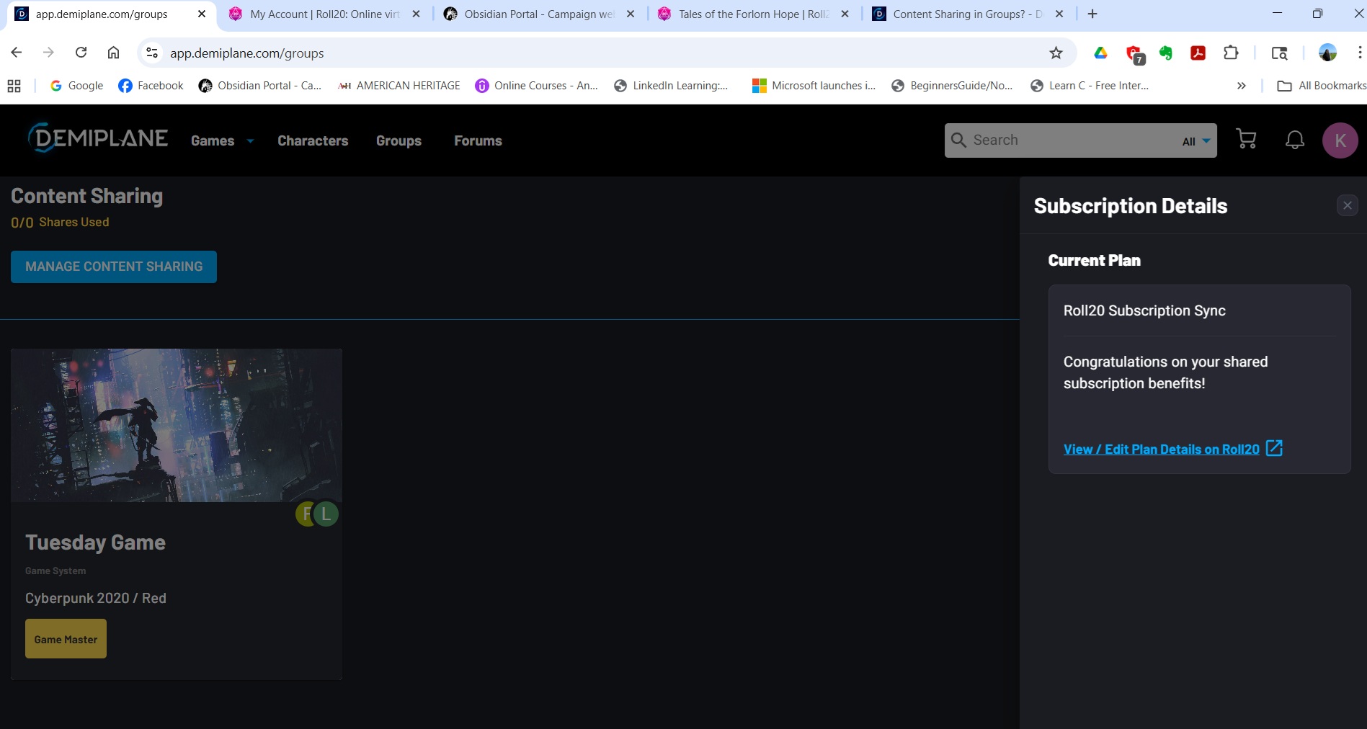Close the Subscription Details panel

[1347, 205]
